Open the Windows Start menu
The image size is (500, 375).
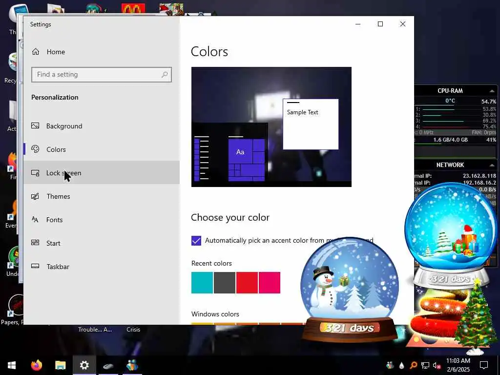12,365
